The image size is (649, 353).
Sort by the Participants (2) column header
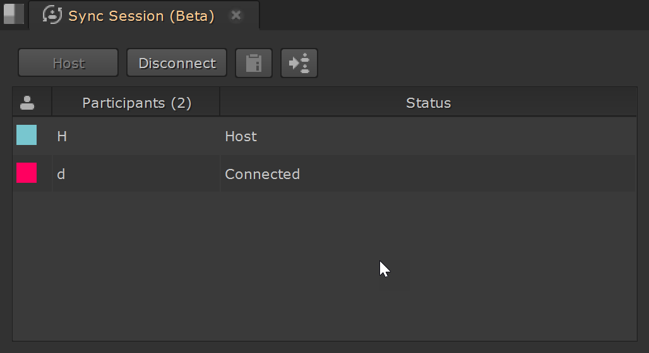pyautogui.click(x=136, y=103)
